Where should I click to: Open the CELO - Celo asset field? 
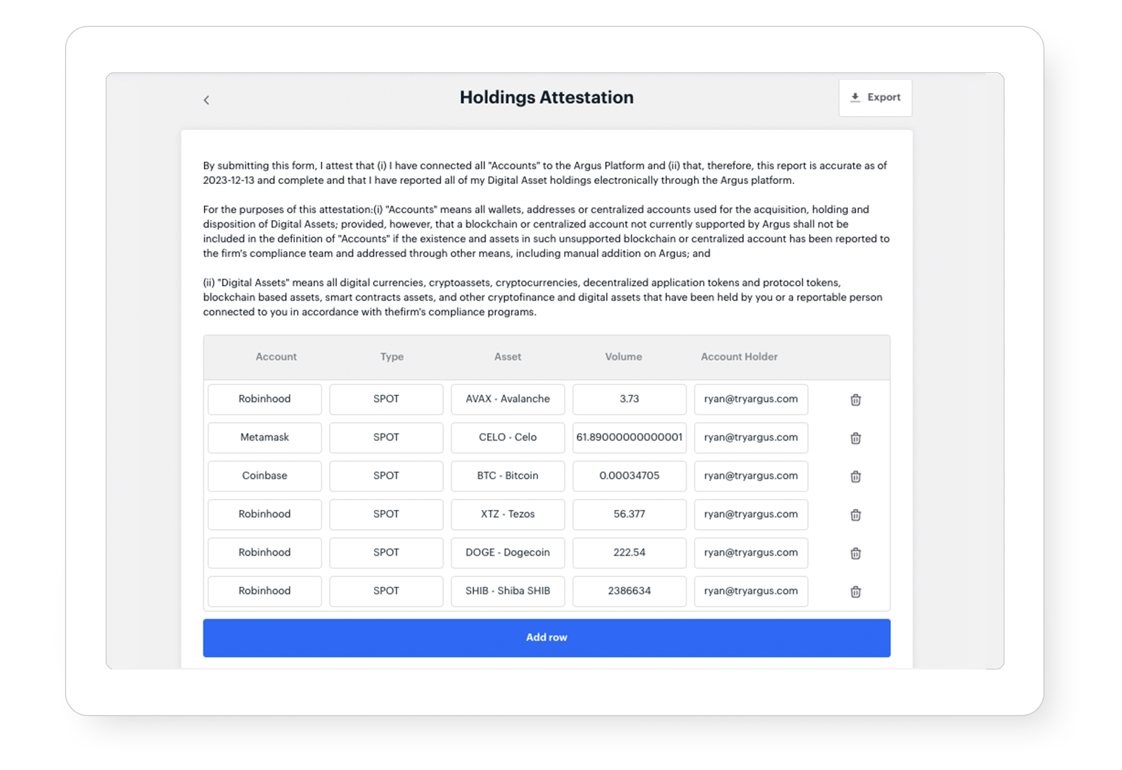click(x=508, y=437)
